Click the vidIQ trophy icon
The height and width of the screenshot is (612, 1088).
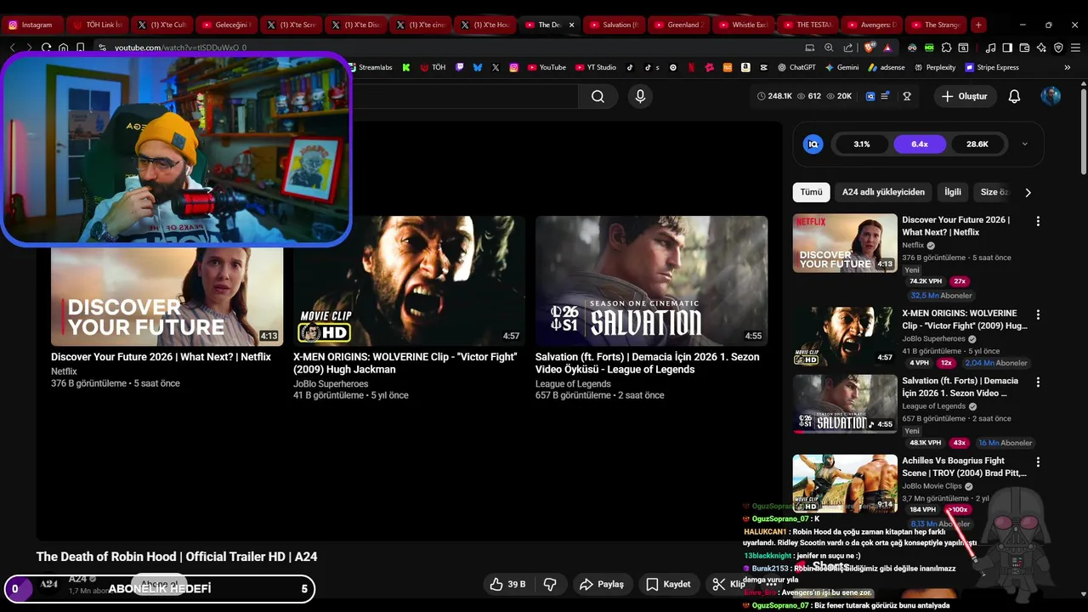pyautogui.click(x=907, y=96)
